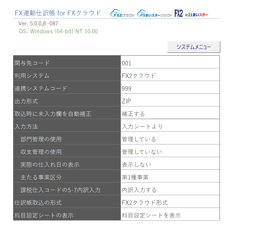Click the 関与先コード label cell

pyautogui.click(x=67, y=62)
